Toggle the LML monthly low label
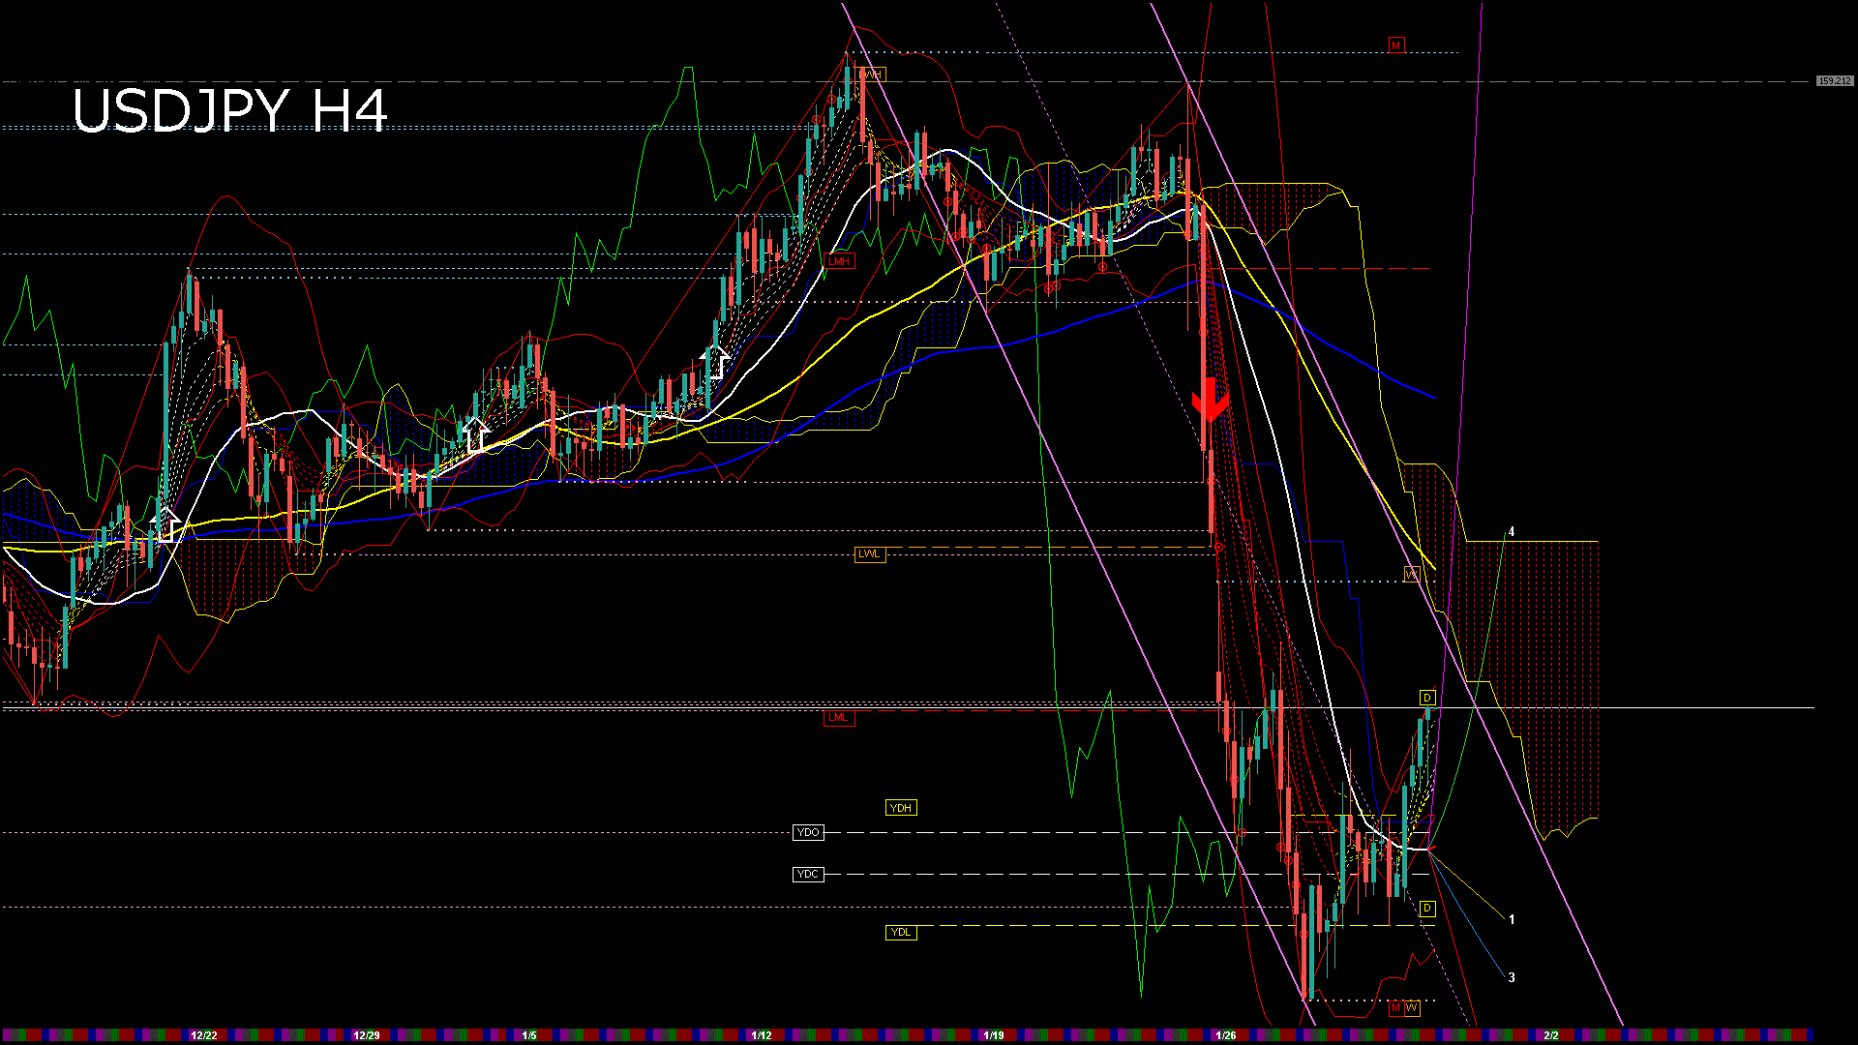Screen dimensions: 1858x1045 coord(838,717)
